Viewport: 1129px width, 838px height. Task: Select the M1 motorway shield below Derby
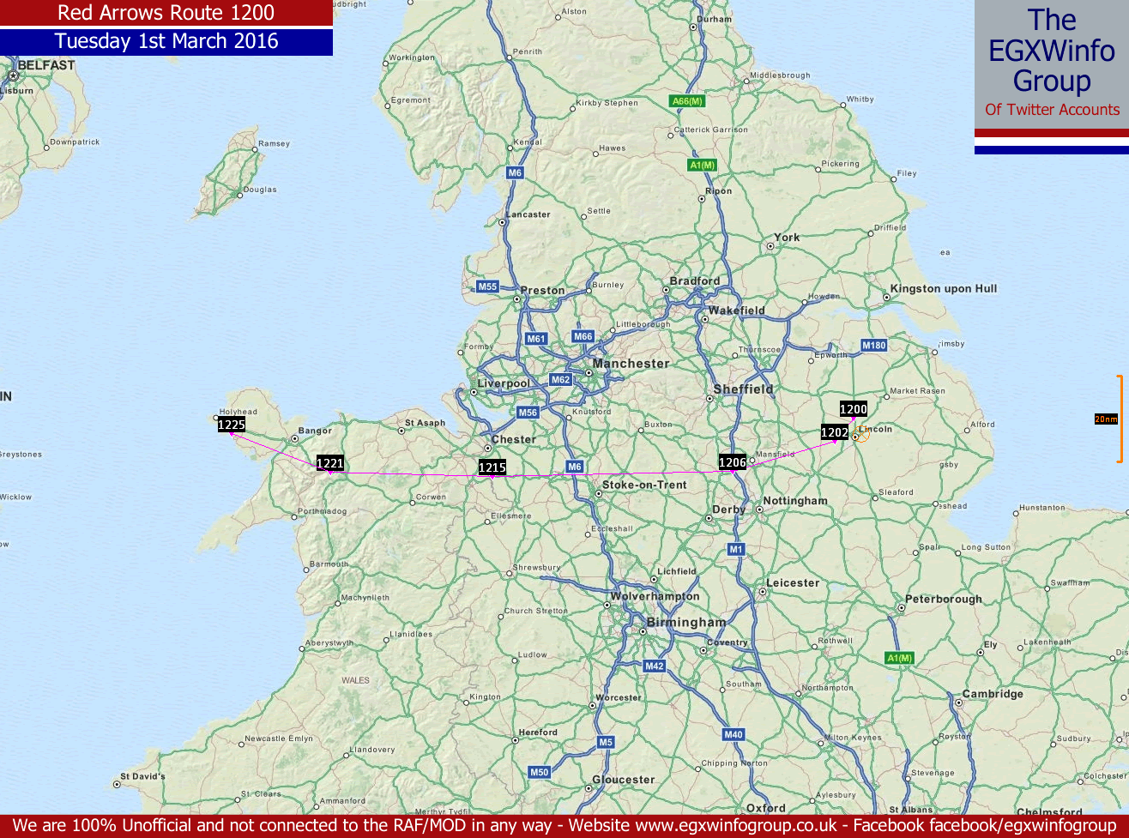point(735,549)
